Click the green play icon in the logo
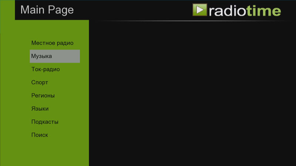 point(200,10)
